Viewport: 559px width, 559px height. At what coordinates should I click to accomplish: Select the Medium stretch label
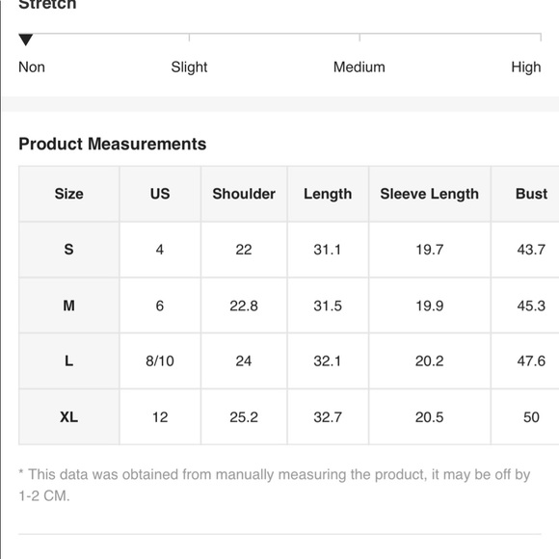(359, 67)
